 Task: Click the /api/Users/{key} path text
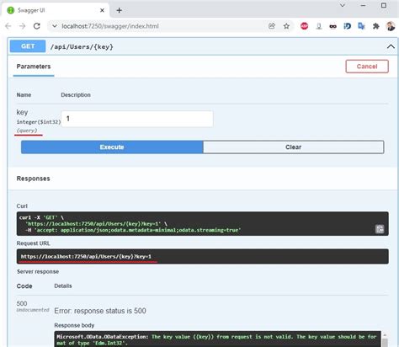point(82,46)
